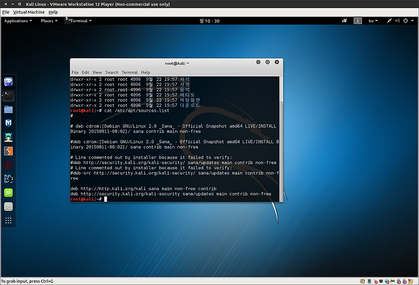
Task: Open the terminal window File menu
Action: click(75, 72)
